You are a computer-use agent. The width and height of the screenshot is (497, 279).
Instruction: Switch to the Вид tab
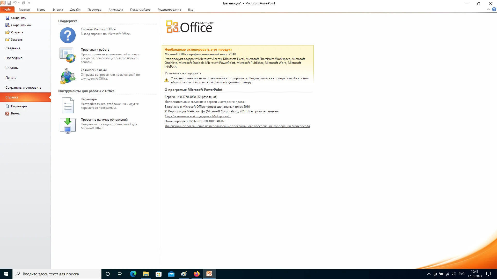(x=191, y=10)
